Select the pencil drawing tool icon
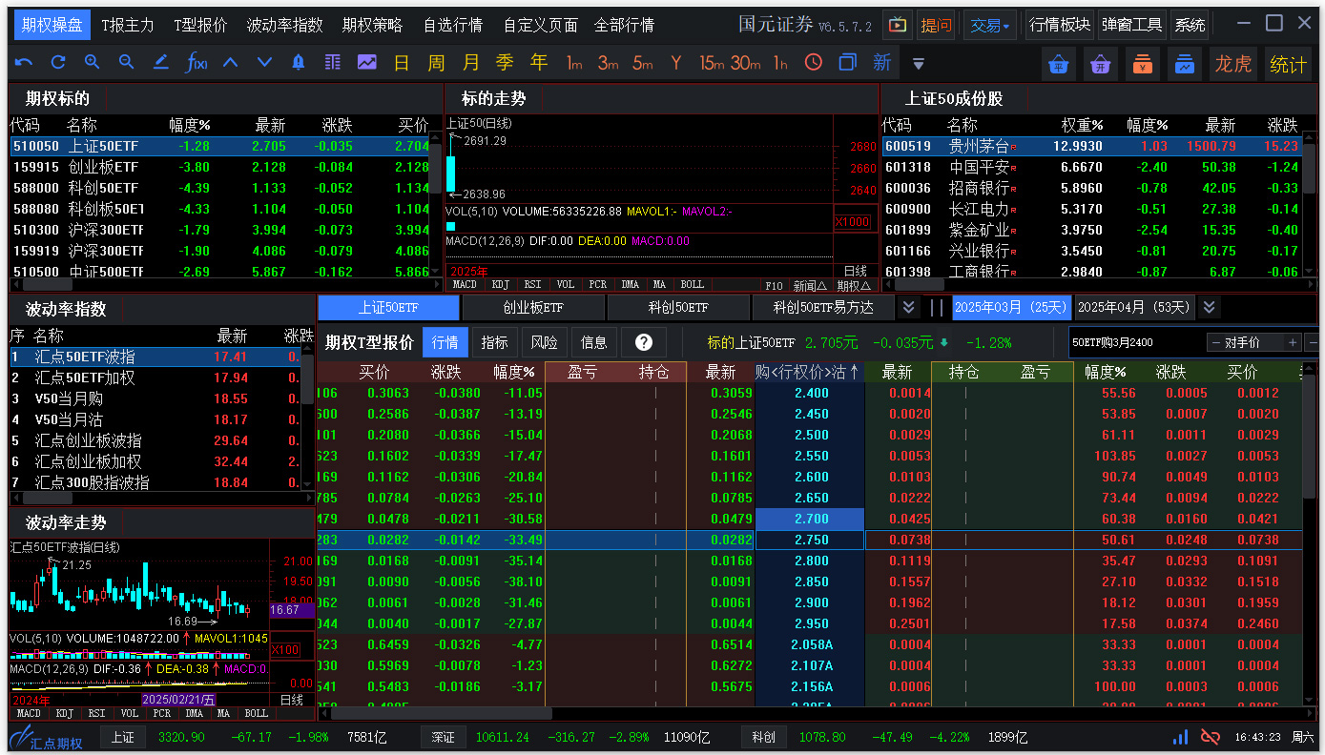1325x755 pixels. pos(161,63)
